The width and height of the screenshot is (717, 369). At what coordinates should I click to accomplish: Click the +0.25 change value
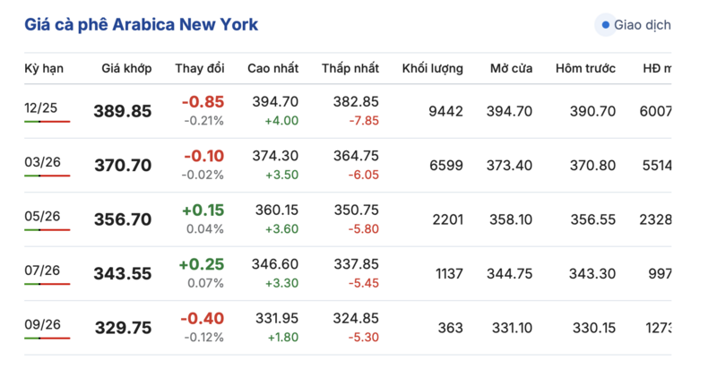202,264
